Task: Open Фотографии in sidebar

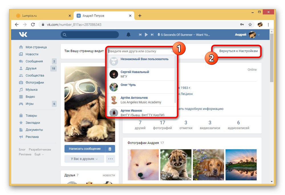Action: [35, 83]
